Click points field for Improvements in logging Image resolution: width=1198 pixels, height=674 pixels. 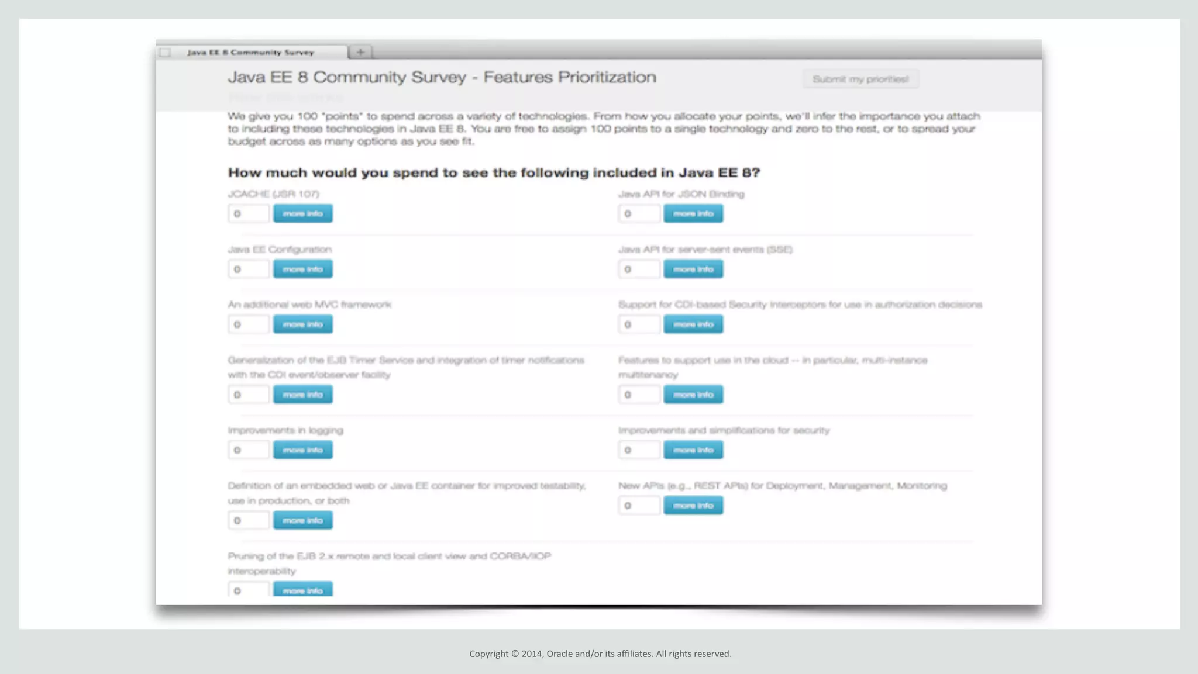249,450
